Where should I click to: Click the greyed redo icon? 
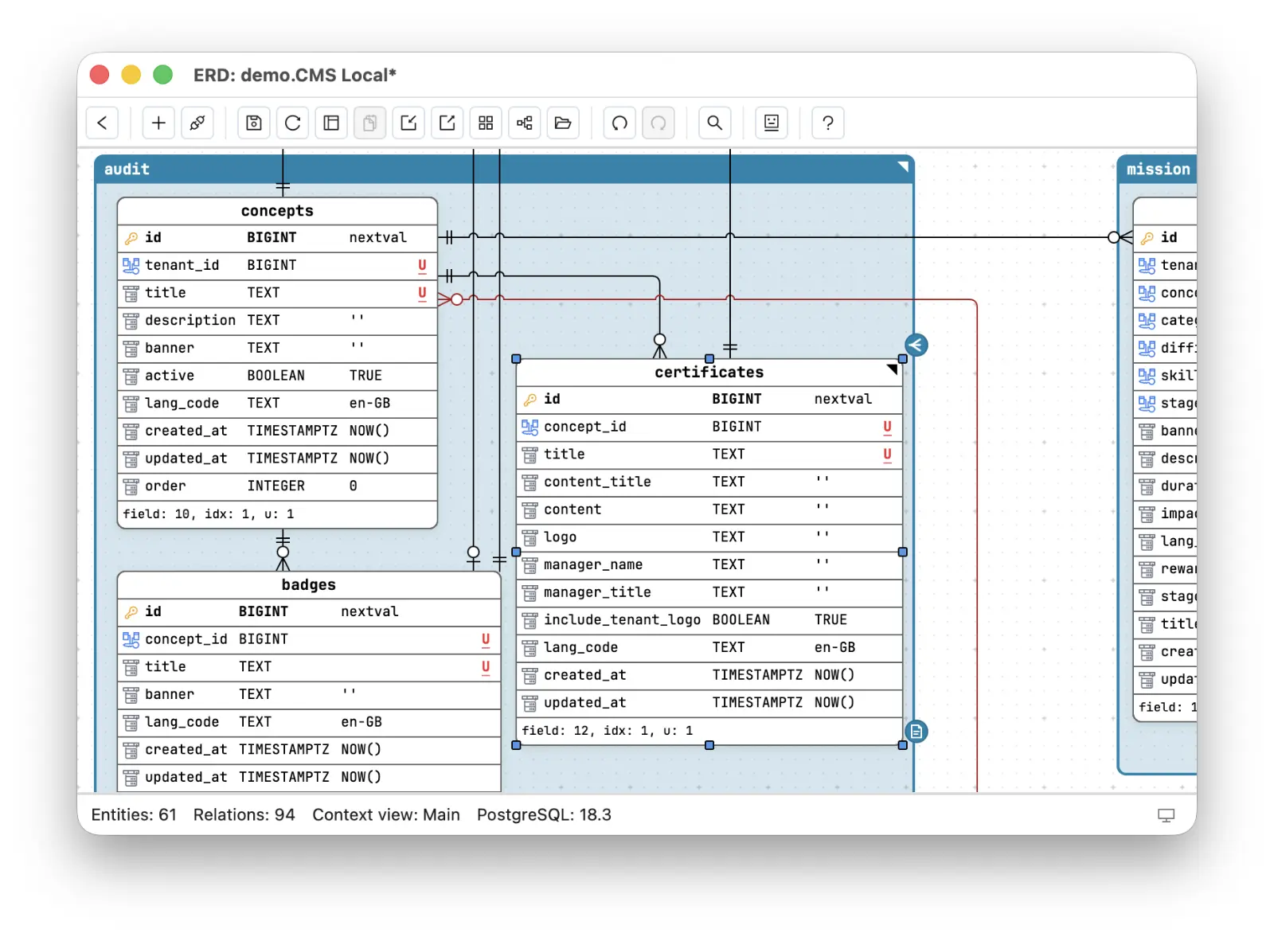[x=658, y=123]
